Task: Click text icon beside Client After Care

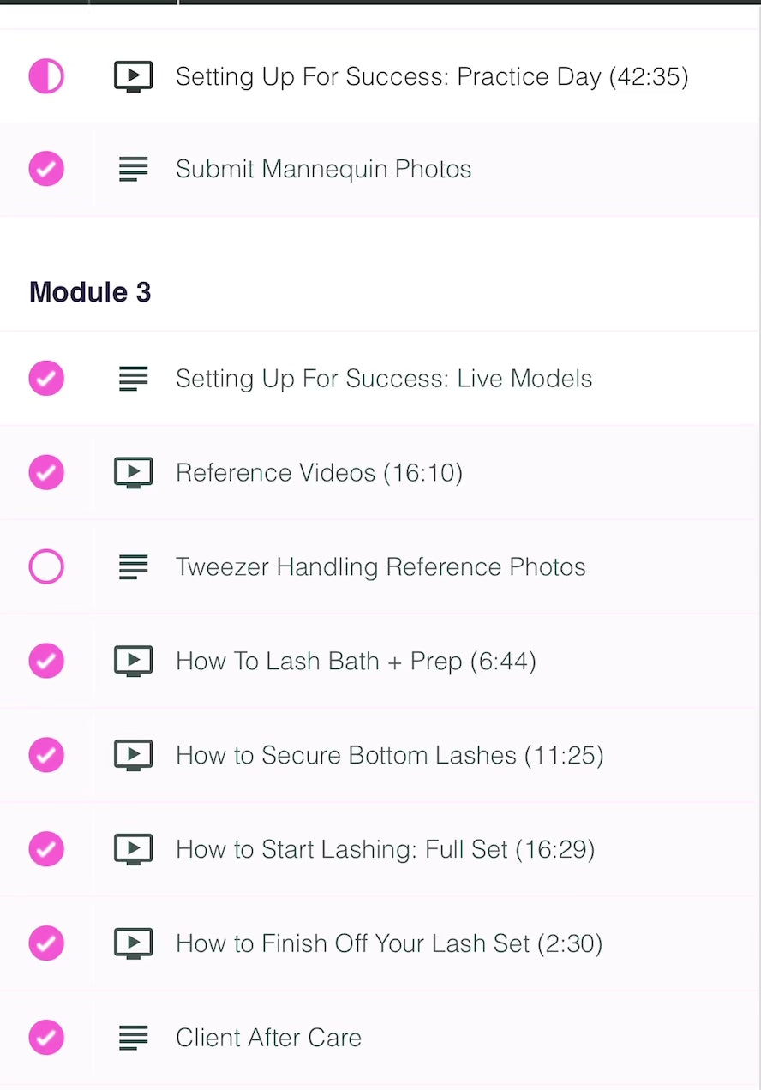Action: [x=133, y=1038]
